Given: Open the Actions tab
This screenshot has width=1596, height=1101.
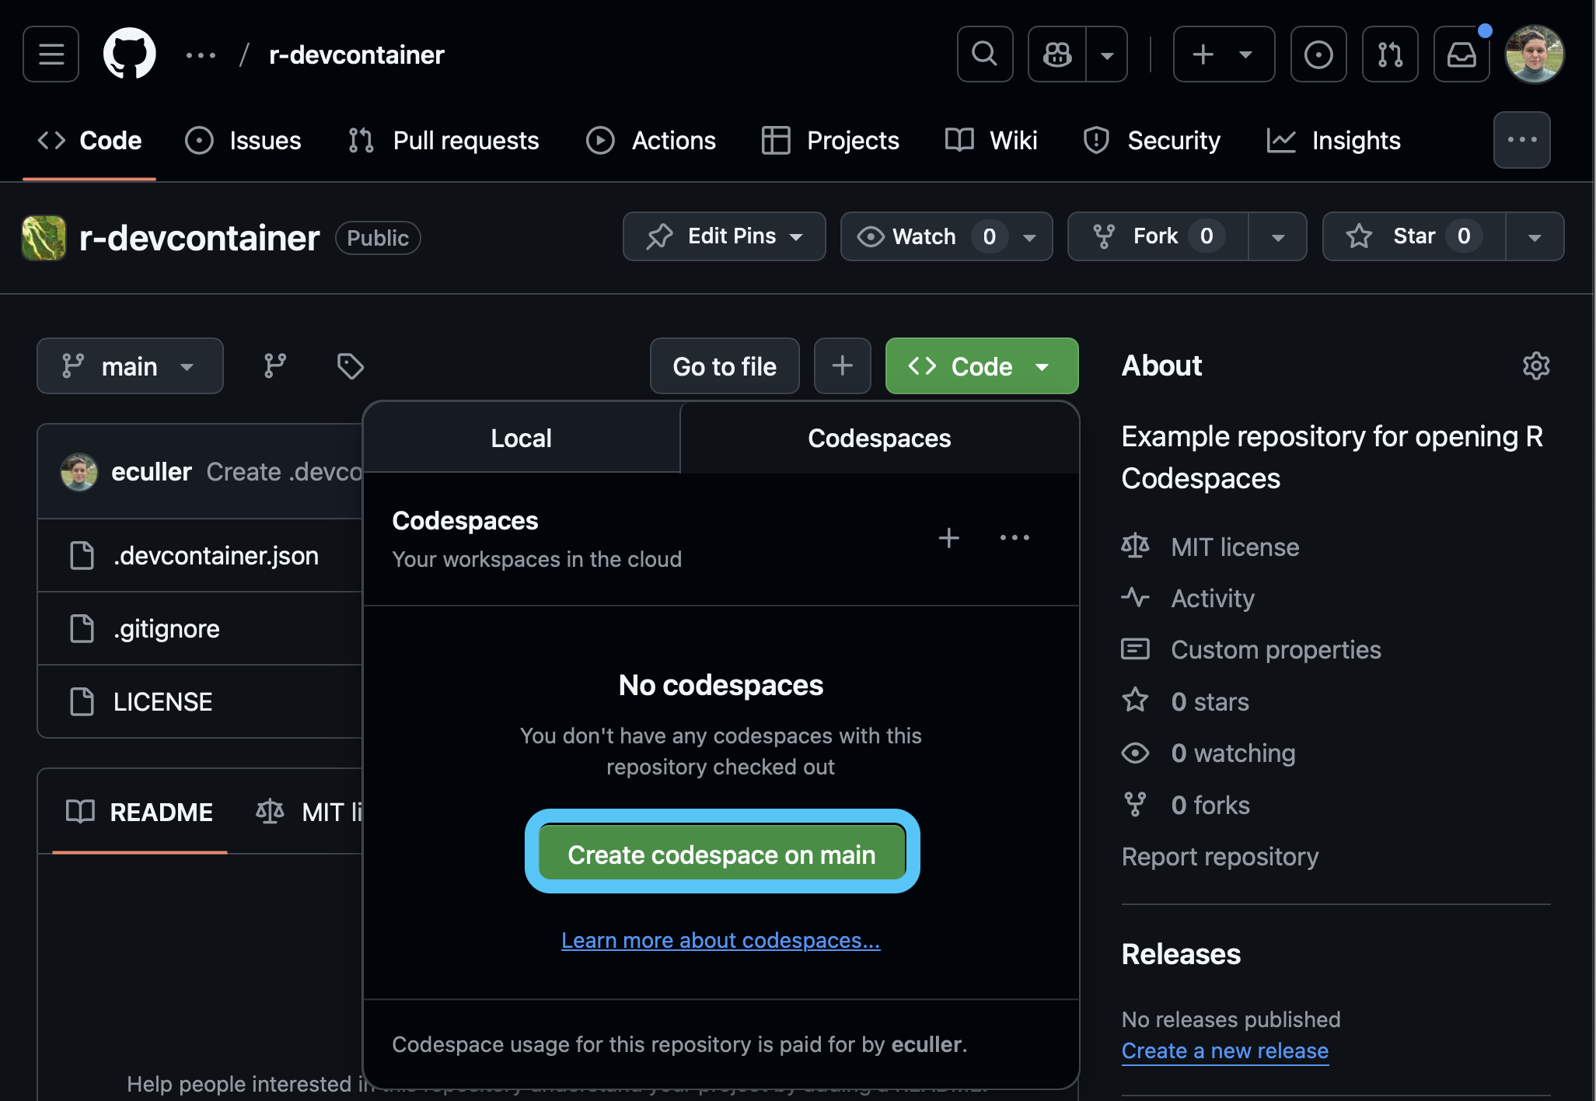Looking at the screenshot, I should [651, 141].
